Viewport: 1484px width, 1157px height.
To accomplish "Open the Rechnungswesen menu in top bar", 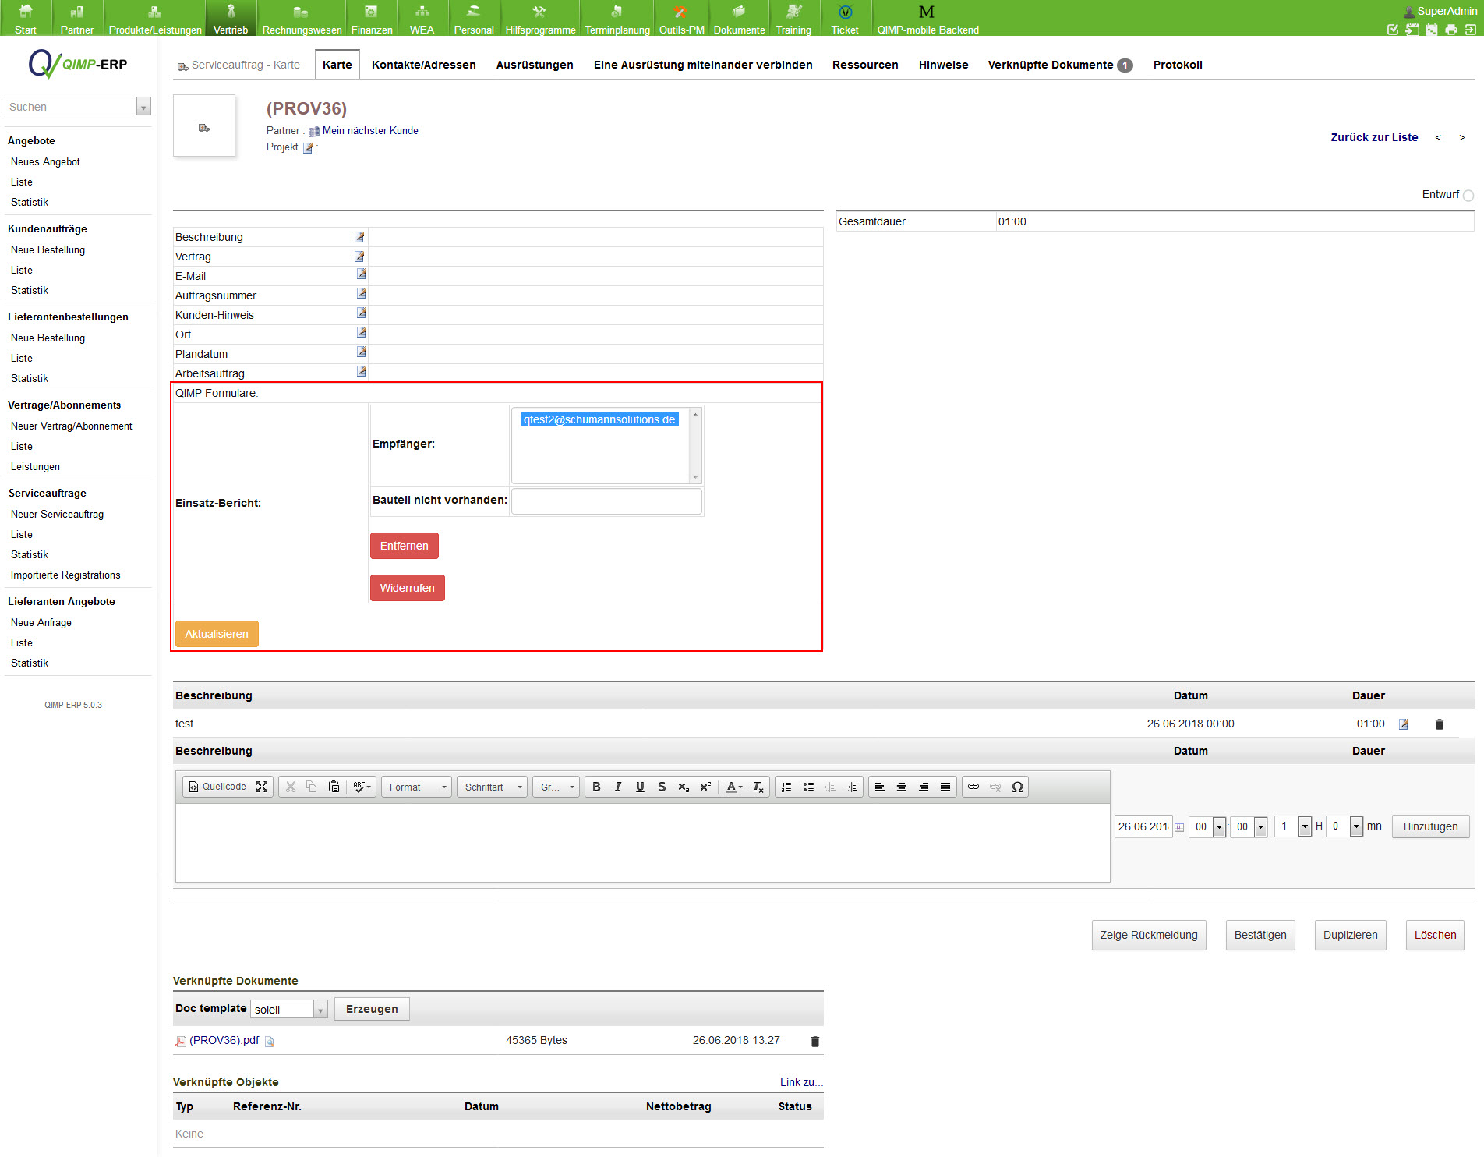I will 302,19.
